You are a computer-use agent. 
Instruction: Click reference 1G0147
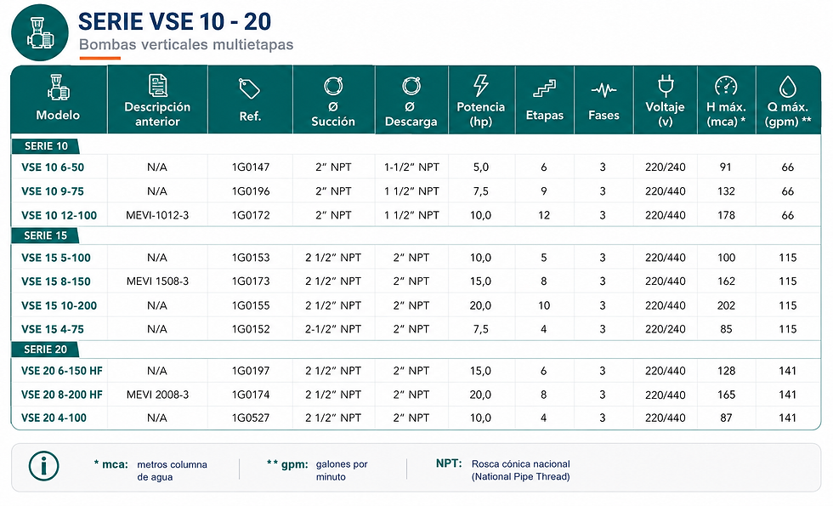[251, 168]
